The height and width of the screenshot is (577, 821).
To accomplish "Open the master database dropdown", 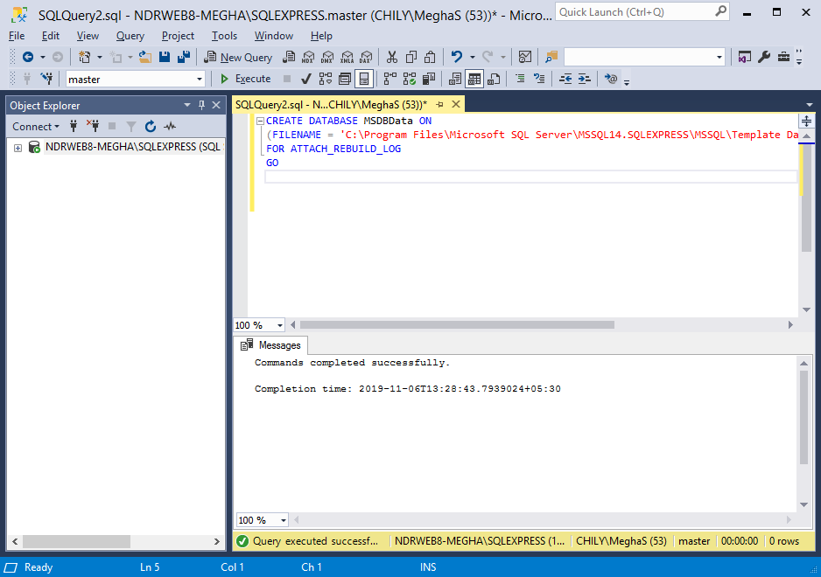I will [x=199, y=80].
